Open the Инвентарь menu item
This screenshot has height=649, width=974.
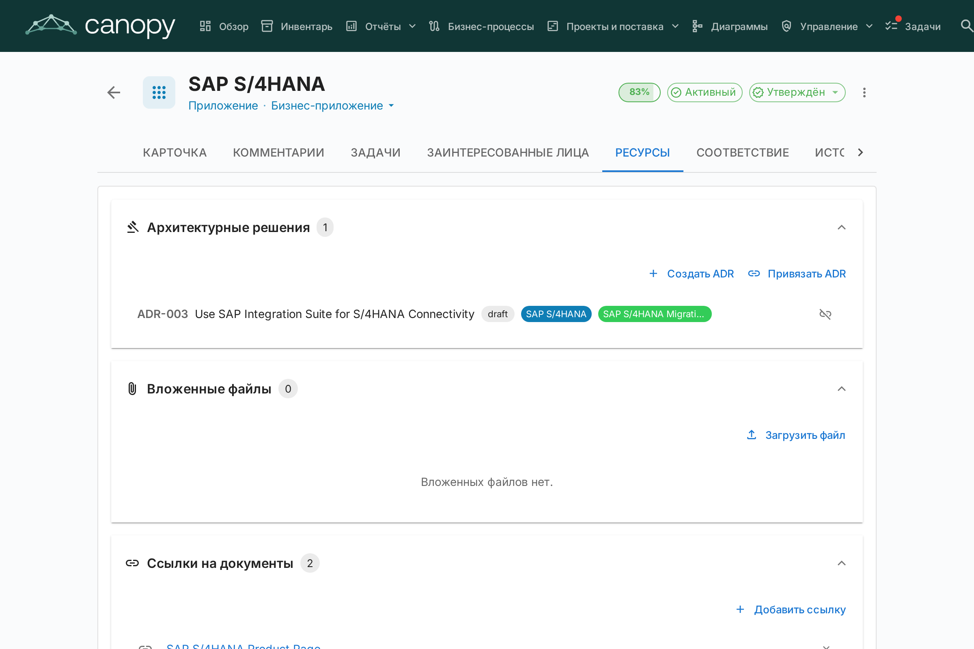297,26
